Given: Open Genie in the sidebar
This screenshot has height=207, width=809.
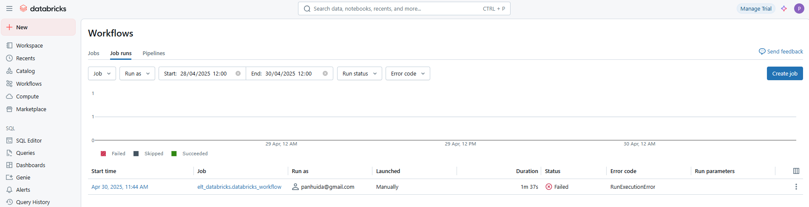Looking at the screenshot, I should [x=23, y=177].
